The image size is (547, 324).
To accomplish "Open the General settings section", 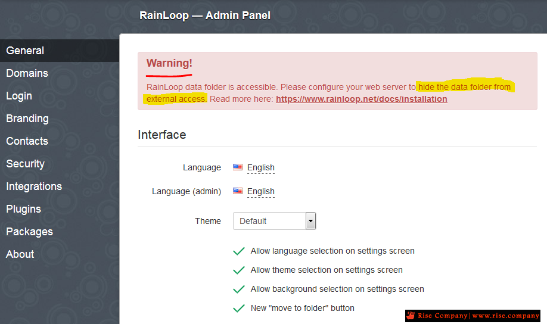I will click(x=60, y=51).
